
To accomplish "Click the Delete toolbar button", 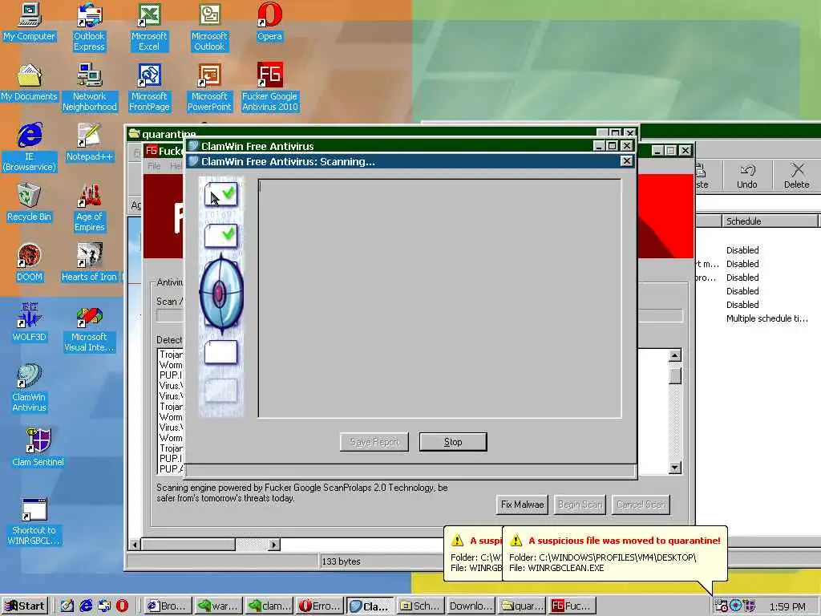I will point(796,176).
